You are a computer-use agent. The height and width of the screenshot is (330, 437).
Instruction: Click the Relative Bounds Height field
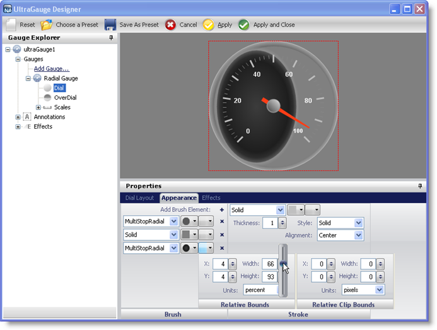pos(270,277)
